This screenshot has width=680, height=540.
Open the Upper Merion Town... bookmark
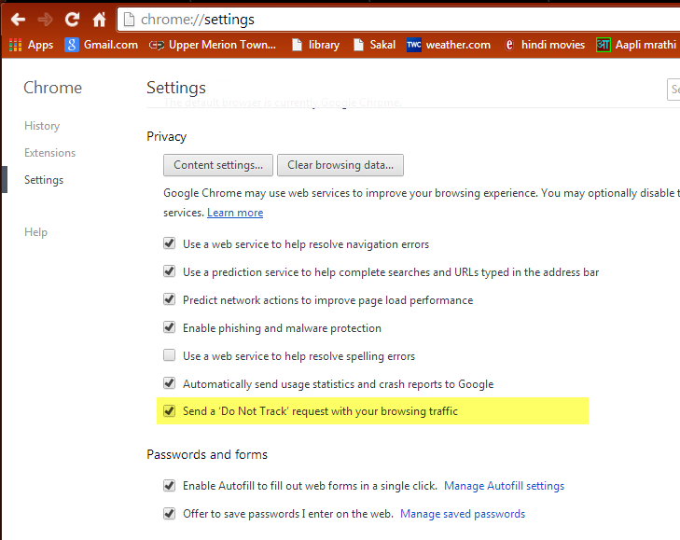pyautogui.click(x=213, y=45)
